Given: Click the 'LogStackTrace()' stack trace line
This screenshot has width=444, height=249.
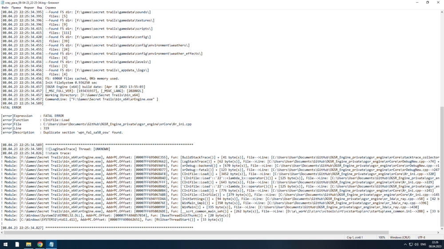Looking at the screenshot, I should [x=220, y=162].
